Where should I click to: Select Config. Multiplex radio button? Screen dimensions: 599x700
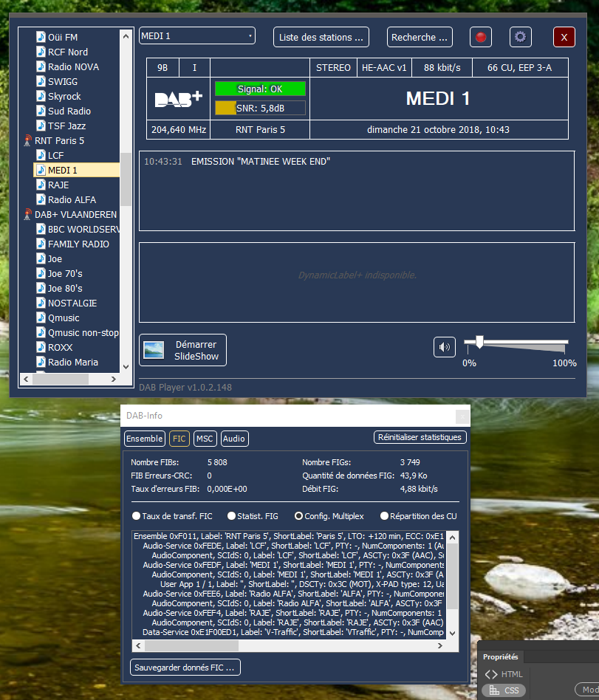[x=299, y=515]
